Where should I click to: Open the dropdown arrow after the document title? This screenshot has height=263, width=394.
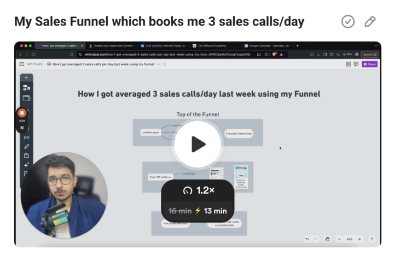point(159,64)
